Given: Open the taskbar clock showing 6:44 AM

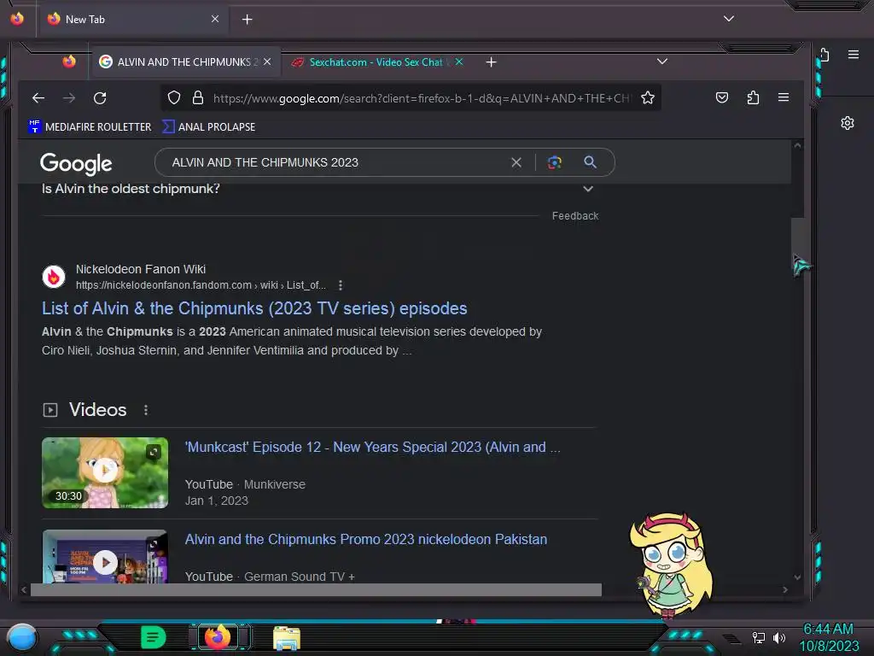Looking at the screenshot, I should click(x=829, y=637).
